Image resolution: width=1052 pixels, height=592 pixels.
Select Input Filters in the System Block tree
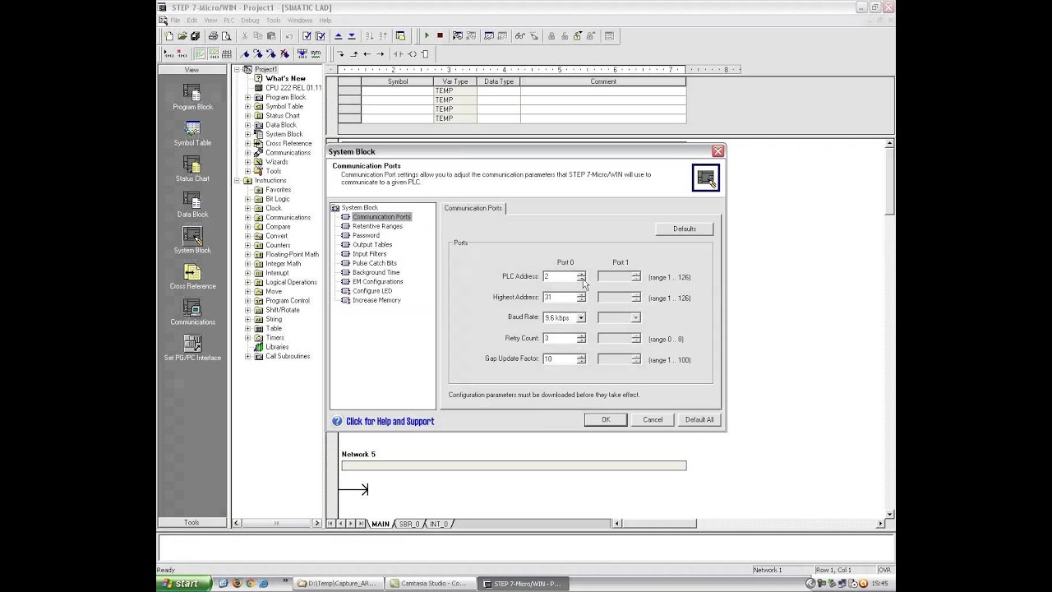[x=369, y=254]
